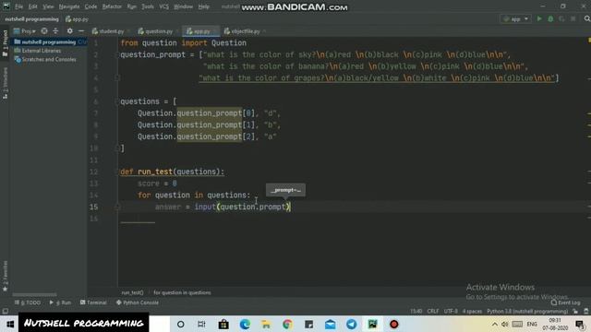Click the Bandicam red record taskbar icon
Viewport: 591px width, 332px height.
coord(394,324)
